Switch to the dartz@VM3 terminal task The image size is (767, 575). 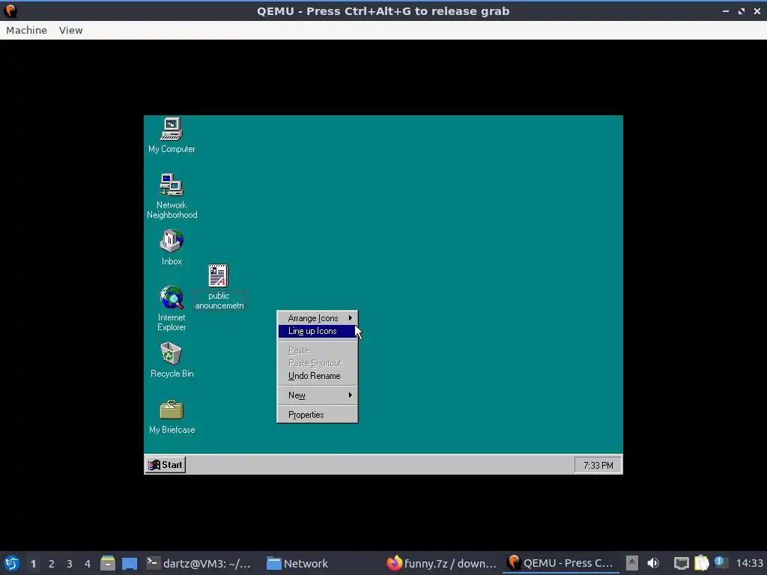pyautogui.click(x=198, y=563)
